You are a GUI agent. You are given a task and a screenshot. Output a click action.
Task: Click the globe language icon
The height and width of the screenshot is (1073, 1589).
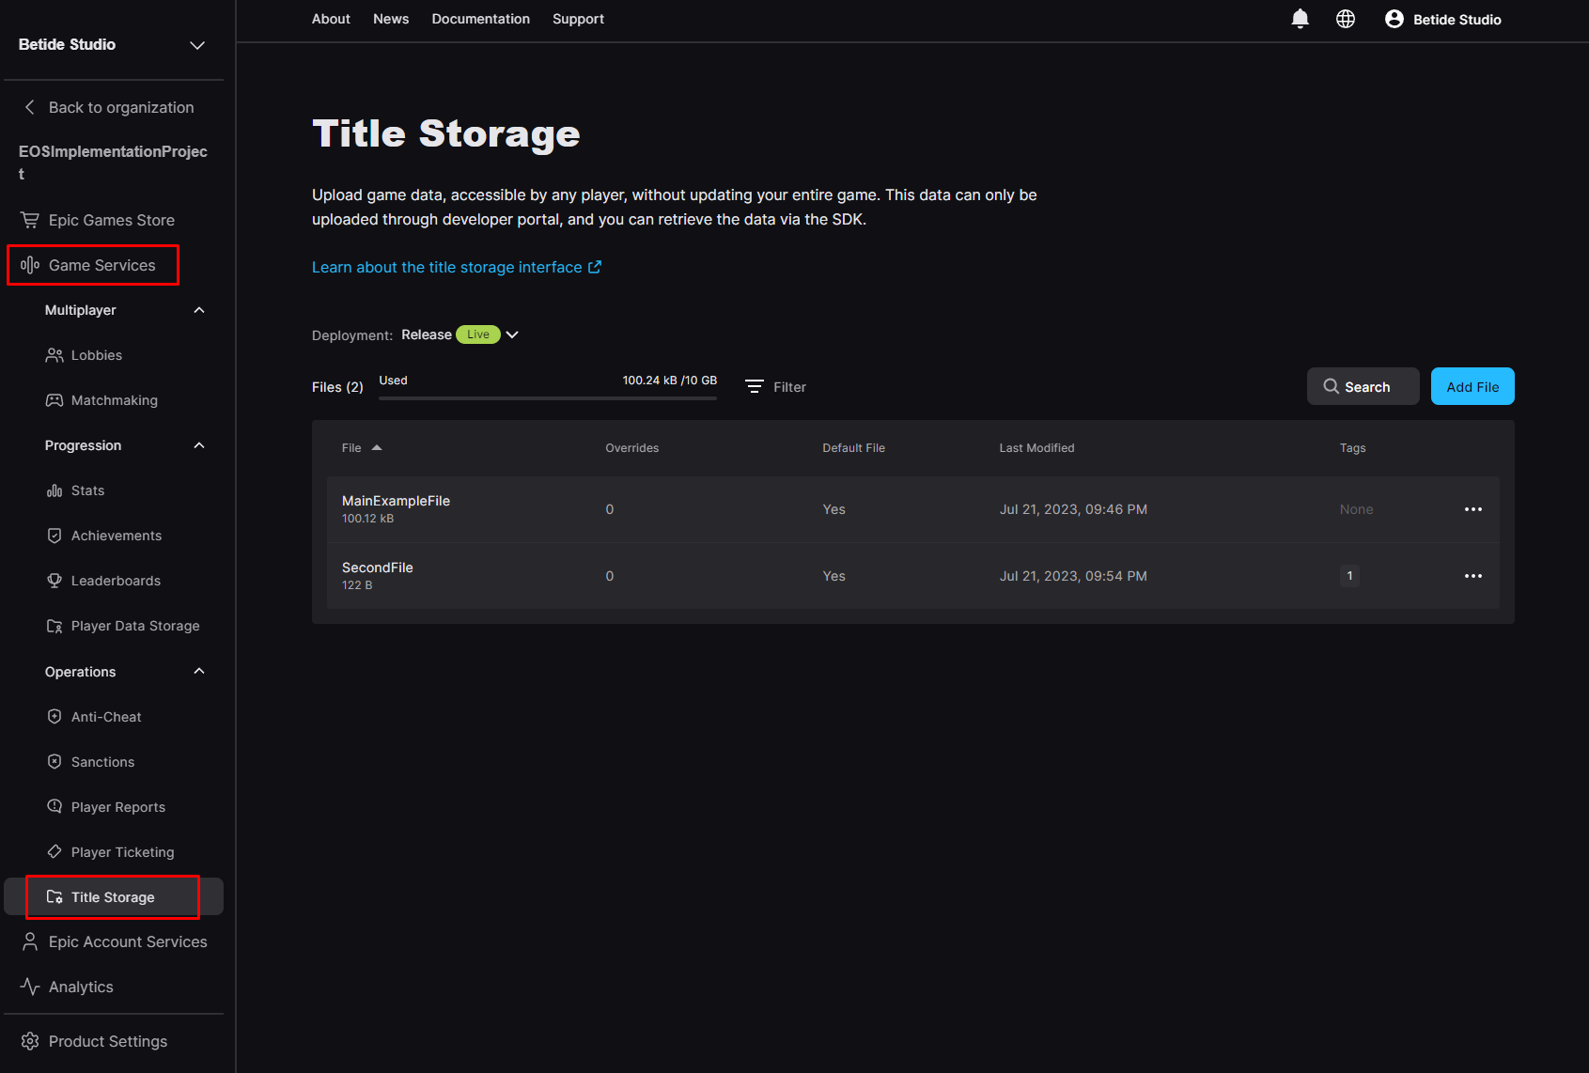click(1346, 19)
